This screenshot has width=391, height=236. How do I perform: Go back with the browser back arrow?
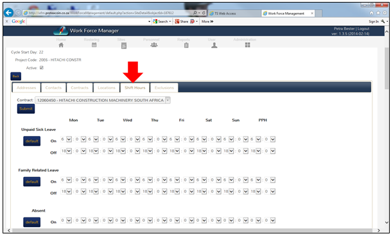pyautogui.click(x=9, y=12)
